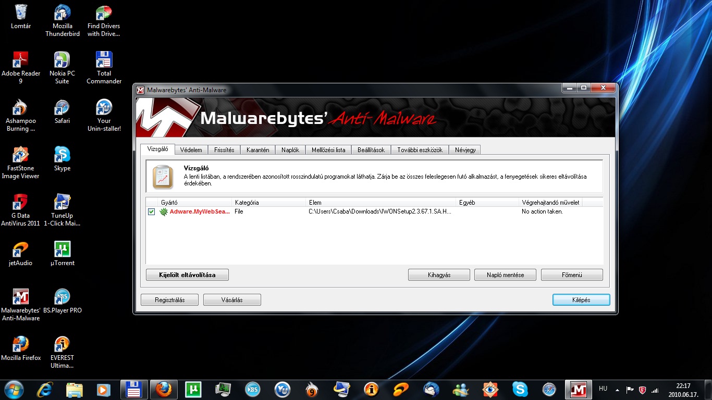Click the Egyéb column header
Viewport: 712px width, 400px height.
[488, 203]
